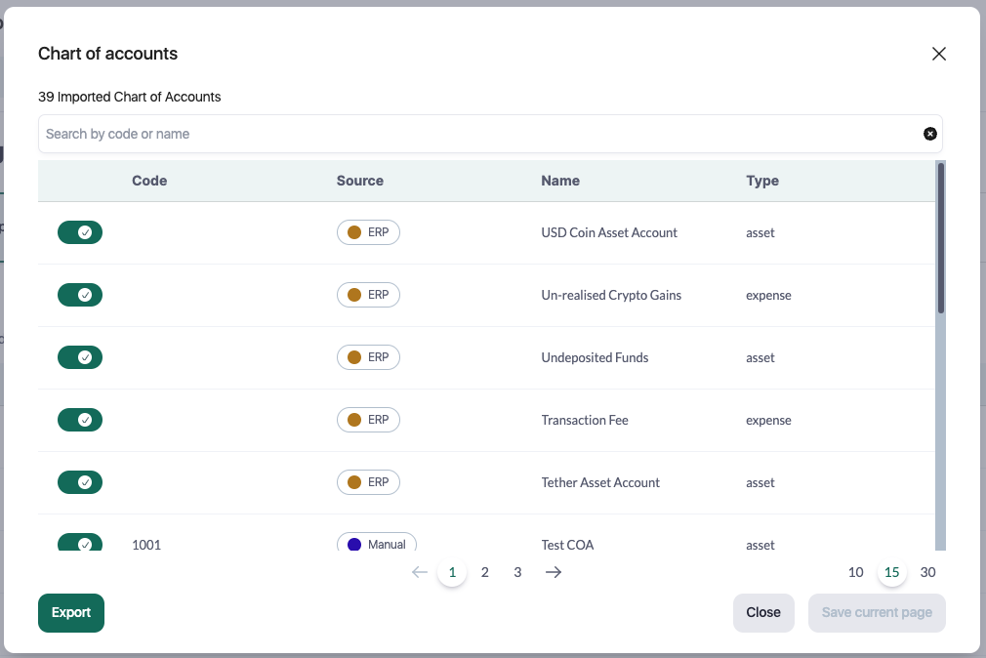This screenshot has height=658, width=986.
Task: Click the ERP badge on Tether Asset Account row
Action: point(368,482)
